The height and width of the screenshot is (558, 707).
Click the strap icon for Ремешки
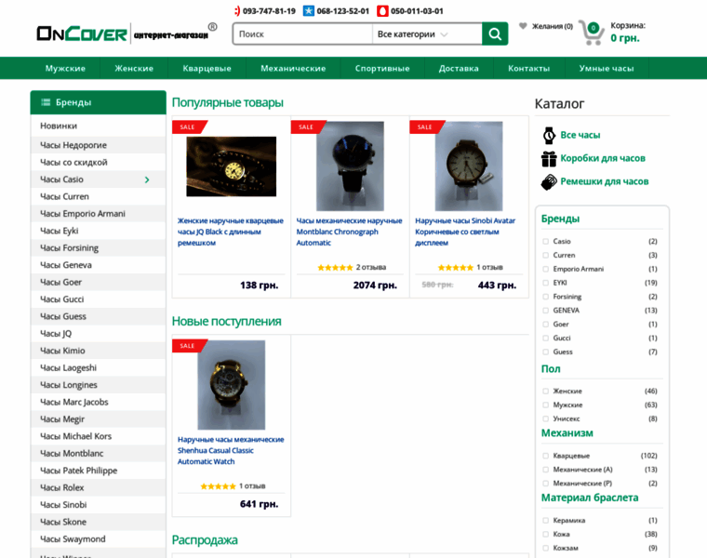(x=549, y=182)
